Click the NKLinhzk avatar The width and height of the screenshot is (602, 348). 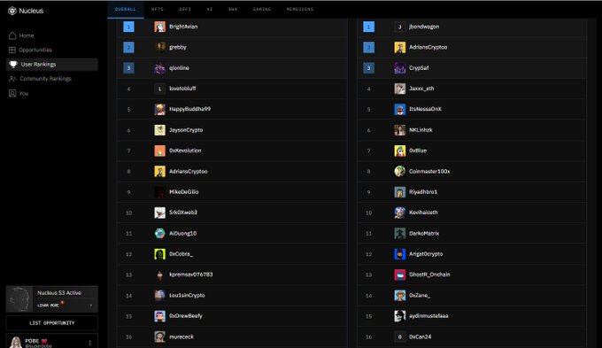coord(399,130)
